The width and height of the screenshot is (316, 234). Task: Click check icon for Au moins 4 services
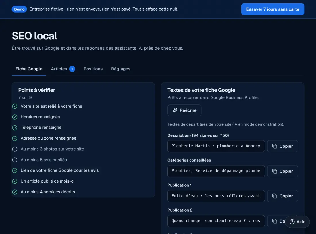pos(15,192)
